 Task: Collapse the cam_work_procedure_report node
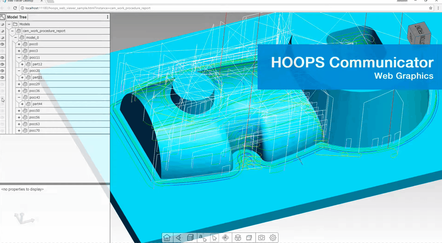coord(12,31)
